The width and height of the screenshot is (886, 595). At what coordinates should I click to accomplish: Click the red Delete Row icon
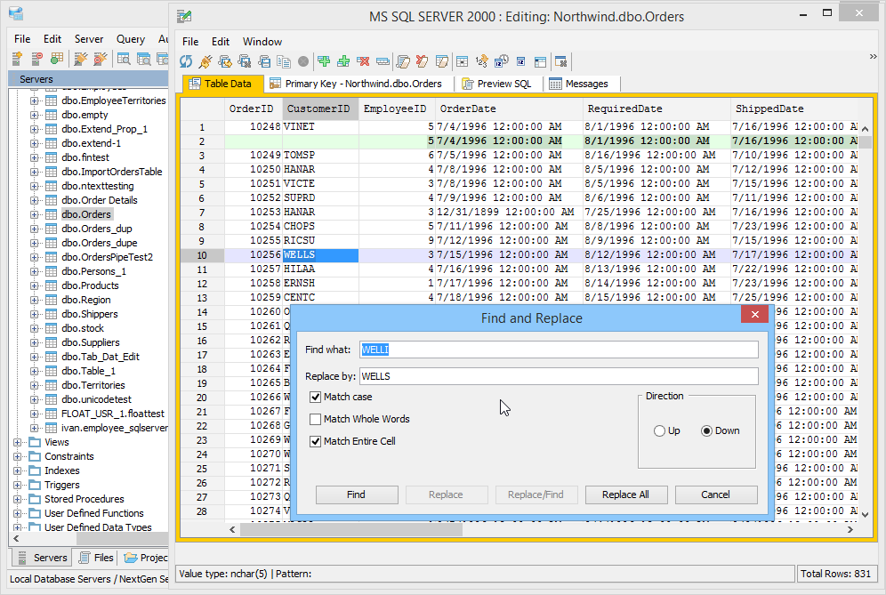[x=363, y=61]
